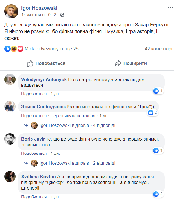
Task: Click the post reaction emoji icons
Action: (14, 49)
